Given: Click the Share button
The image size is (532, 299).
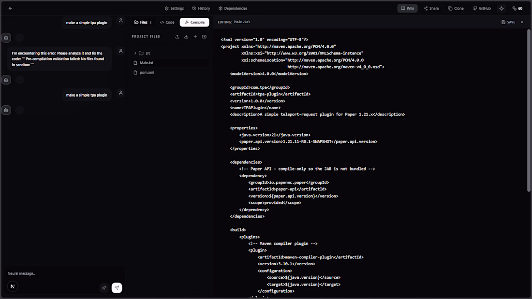Looking at the screenshot, I should tap(431, 8).
